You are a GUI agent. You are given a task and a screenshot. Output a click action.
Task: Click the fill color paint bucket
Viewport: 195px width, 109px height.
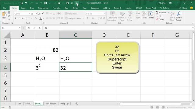tap(36, 18)
